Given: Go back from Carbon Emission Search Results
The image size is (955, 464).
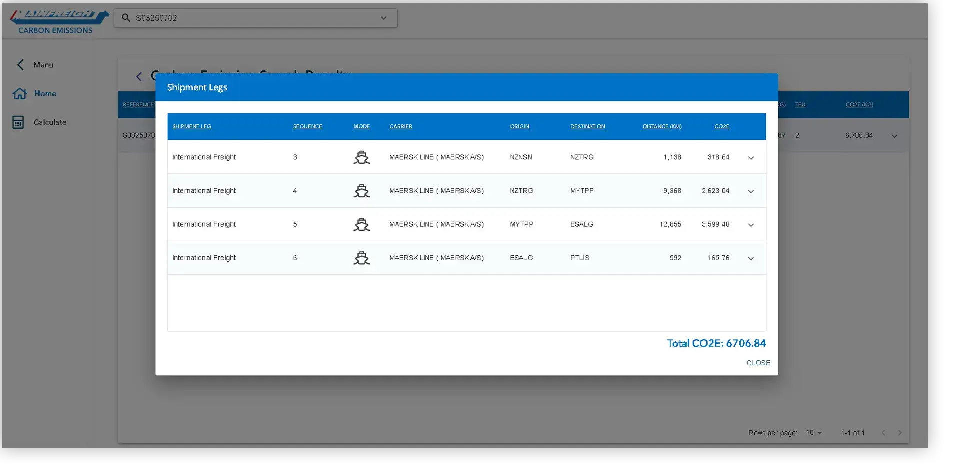Looking at the screenshot, I should [x=139, y=77].
